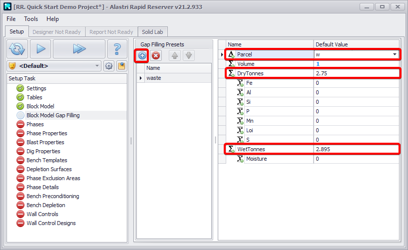Select the Phase Details task
Screen dimensions: 408x250
42,187
